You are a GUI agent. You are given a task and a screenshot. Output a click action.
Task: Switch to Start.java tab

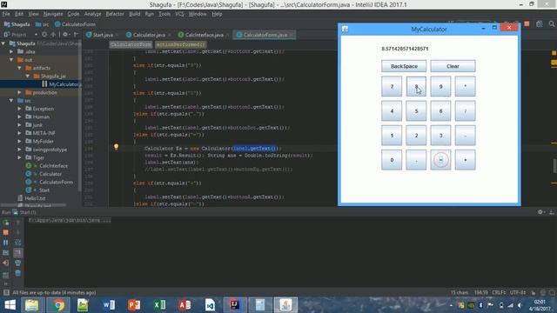103,35
